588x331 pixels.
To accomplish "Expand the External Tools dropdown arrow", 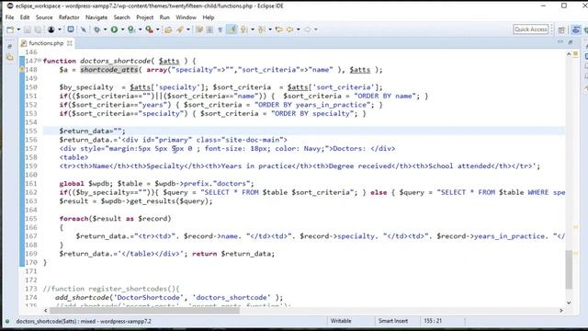I will point(157,29).
